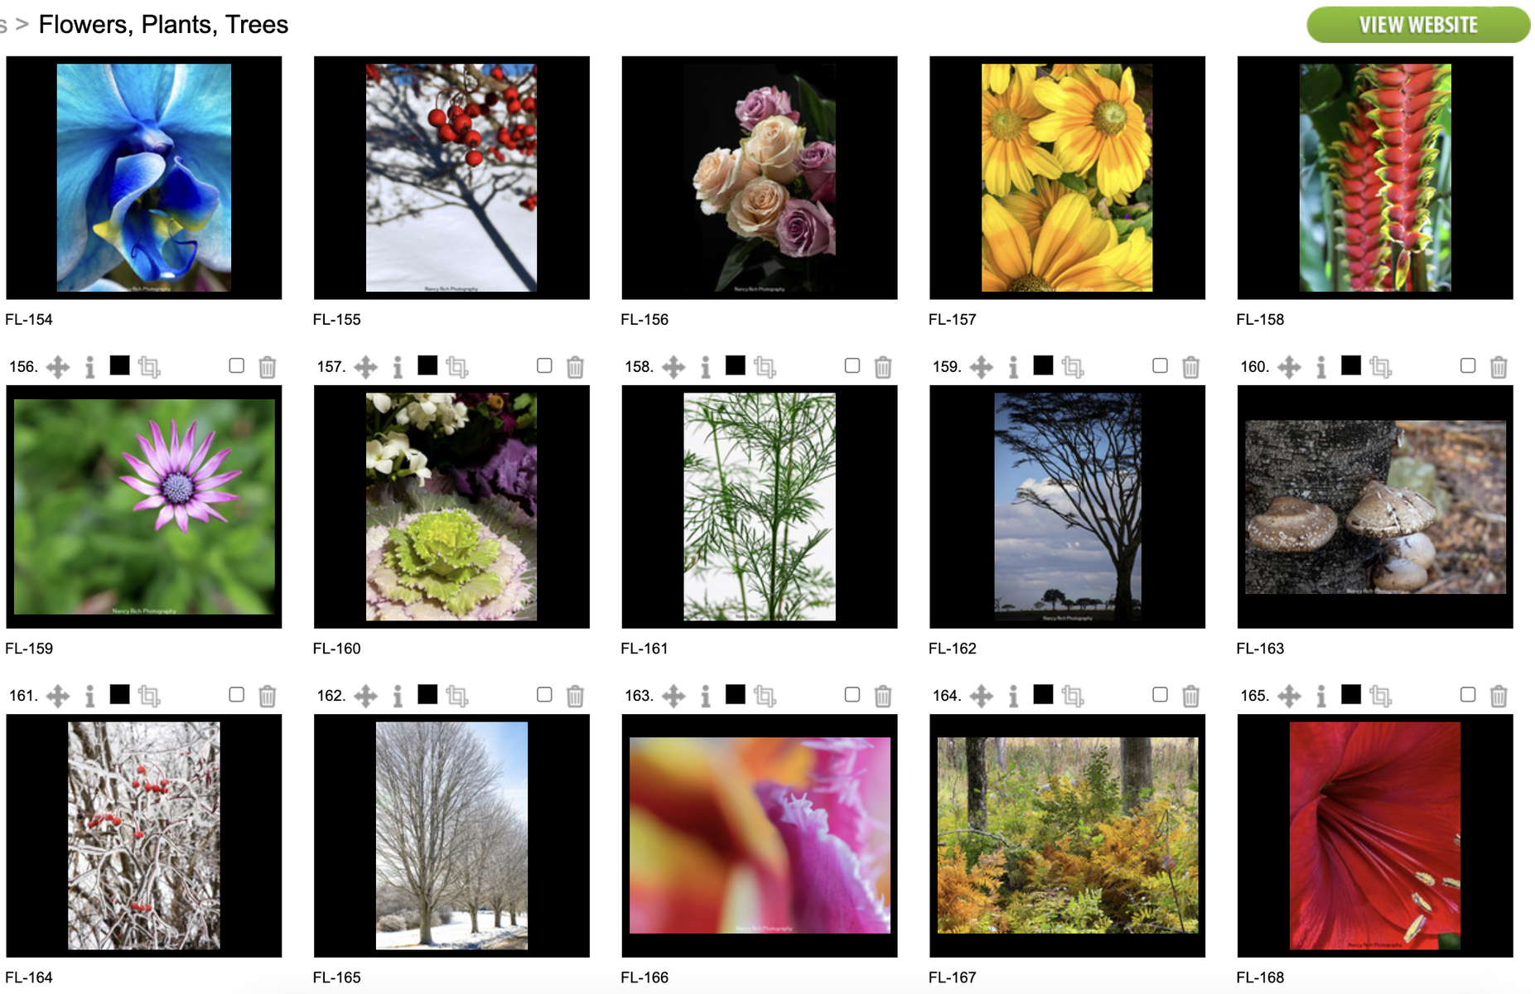Click the VIEW WEBSITE button
1535x994 pixels.
(1418, 25)
